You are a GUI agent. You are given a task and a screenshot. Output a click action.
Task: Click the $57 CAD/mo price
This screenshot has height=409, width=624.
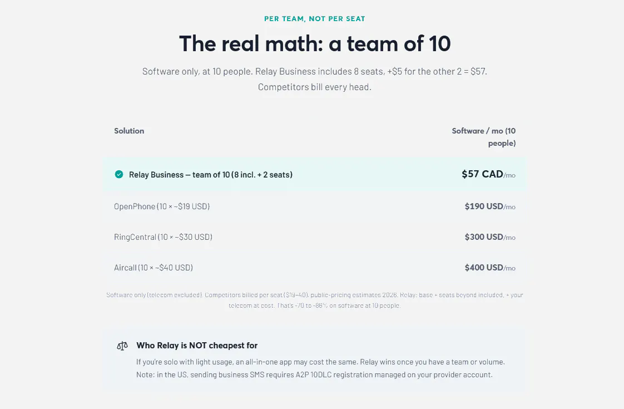point(488,174)
